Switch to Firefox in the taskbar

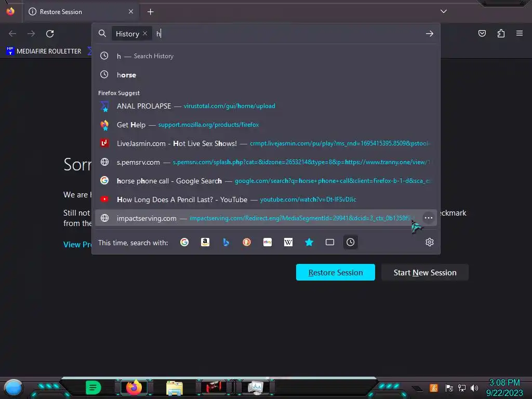134,388
